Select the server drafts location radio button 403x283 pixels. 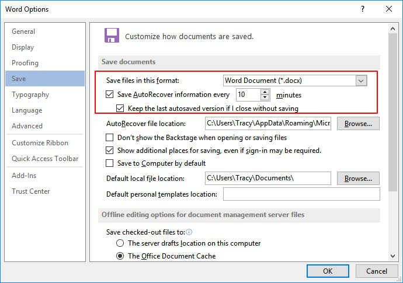120,243
